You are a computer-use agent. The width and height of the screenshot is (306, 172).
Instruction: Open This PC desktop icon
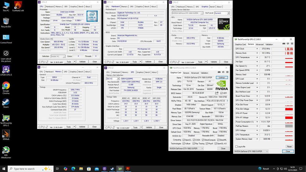click(x=6, y=6)
